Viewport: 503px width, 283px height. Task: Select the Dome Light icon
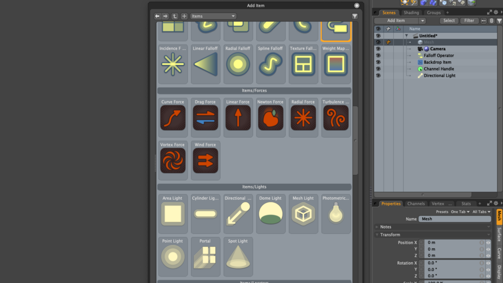270,214
